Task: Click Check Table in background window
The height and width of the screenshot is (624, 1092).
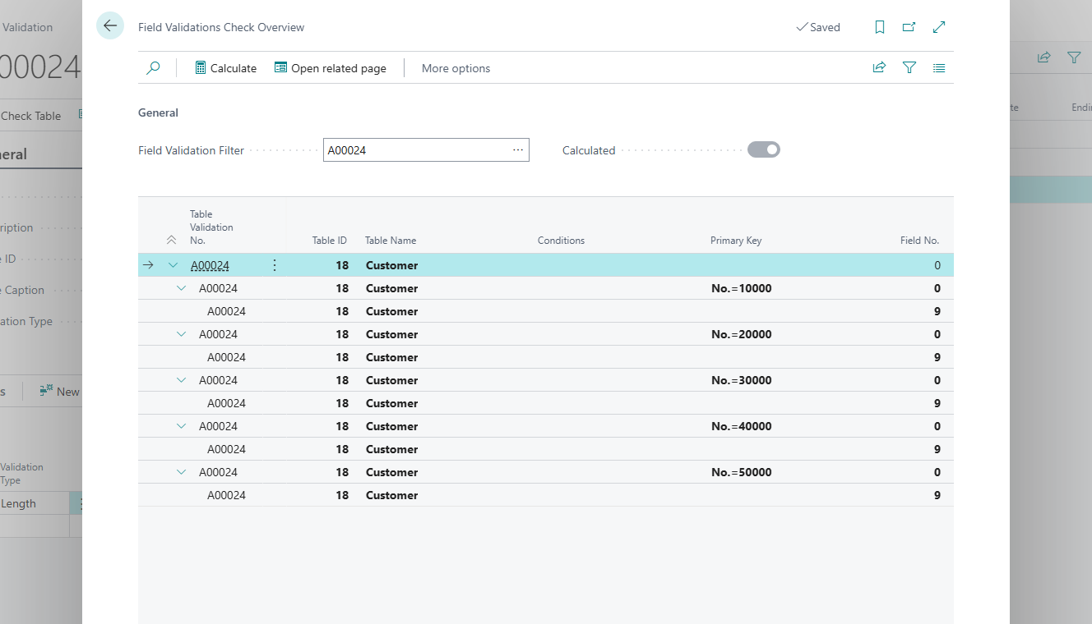Action: point(30,116)
